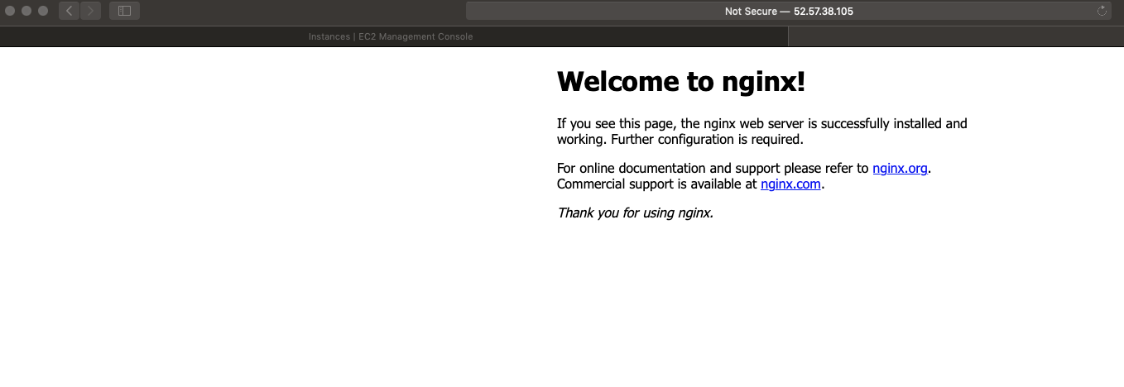Screen dimensions: 1124x387
Task: Focus the address bar showing 52.57.38.105
Action: pyautogui.click(x=789, y=11)
